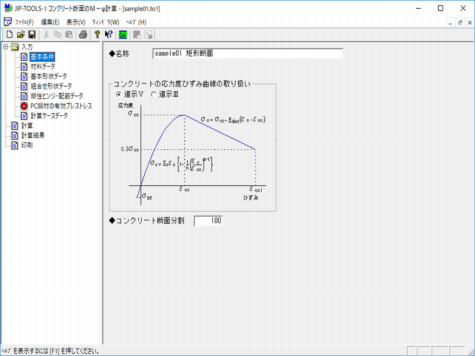Activate the context help pointer icon
475x356 pixels.
coord(109,34)
